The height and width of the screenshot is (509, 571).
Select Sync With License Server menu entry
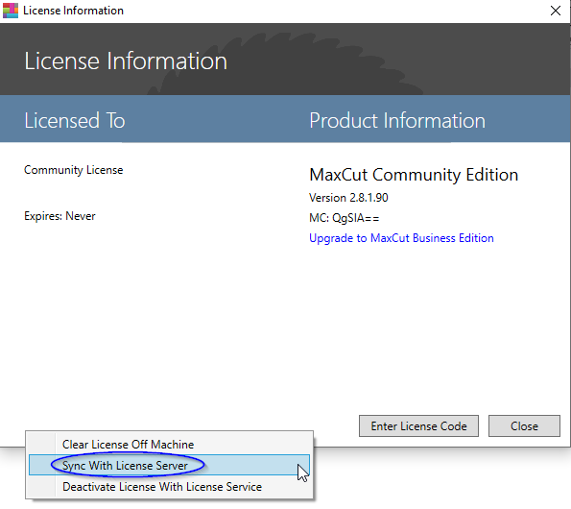click(169, 465)
